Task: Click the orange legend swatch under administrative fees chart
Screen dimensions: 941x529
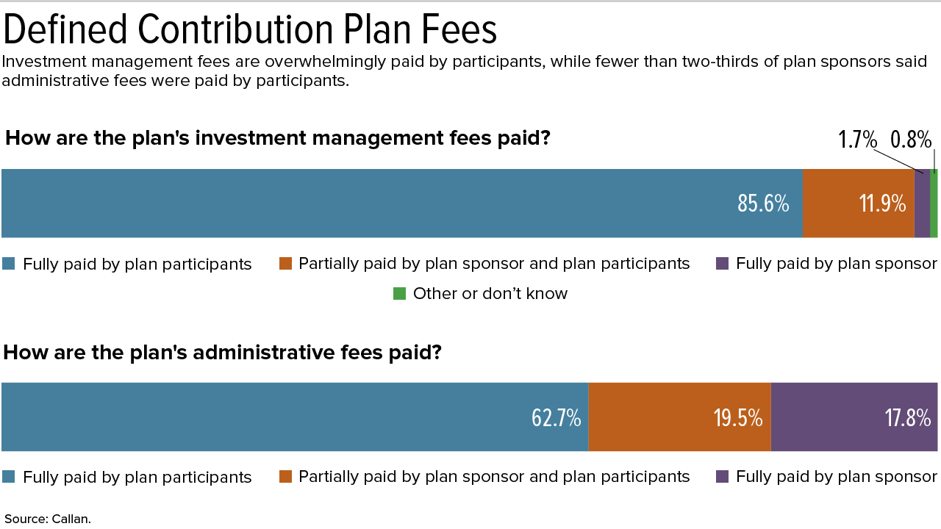Action: (x=286, y=477)
